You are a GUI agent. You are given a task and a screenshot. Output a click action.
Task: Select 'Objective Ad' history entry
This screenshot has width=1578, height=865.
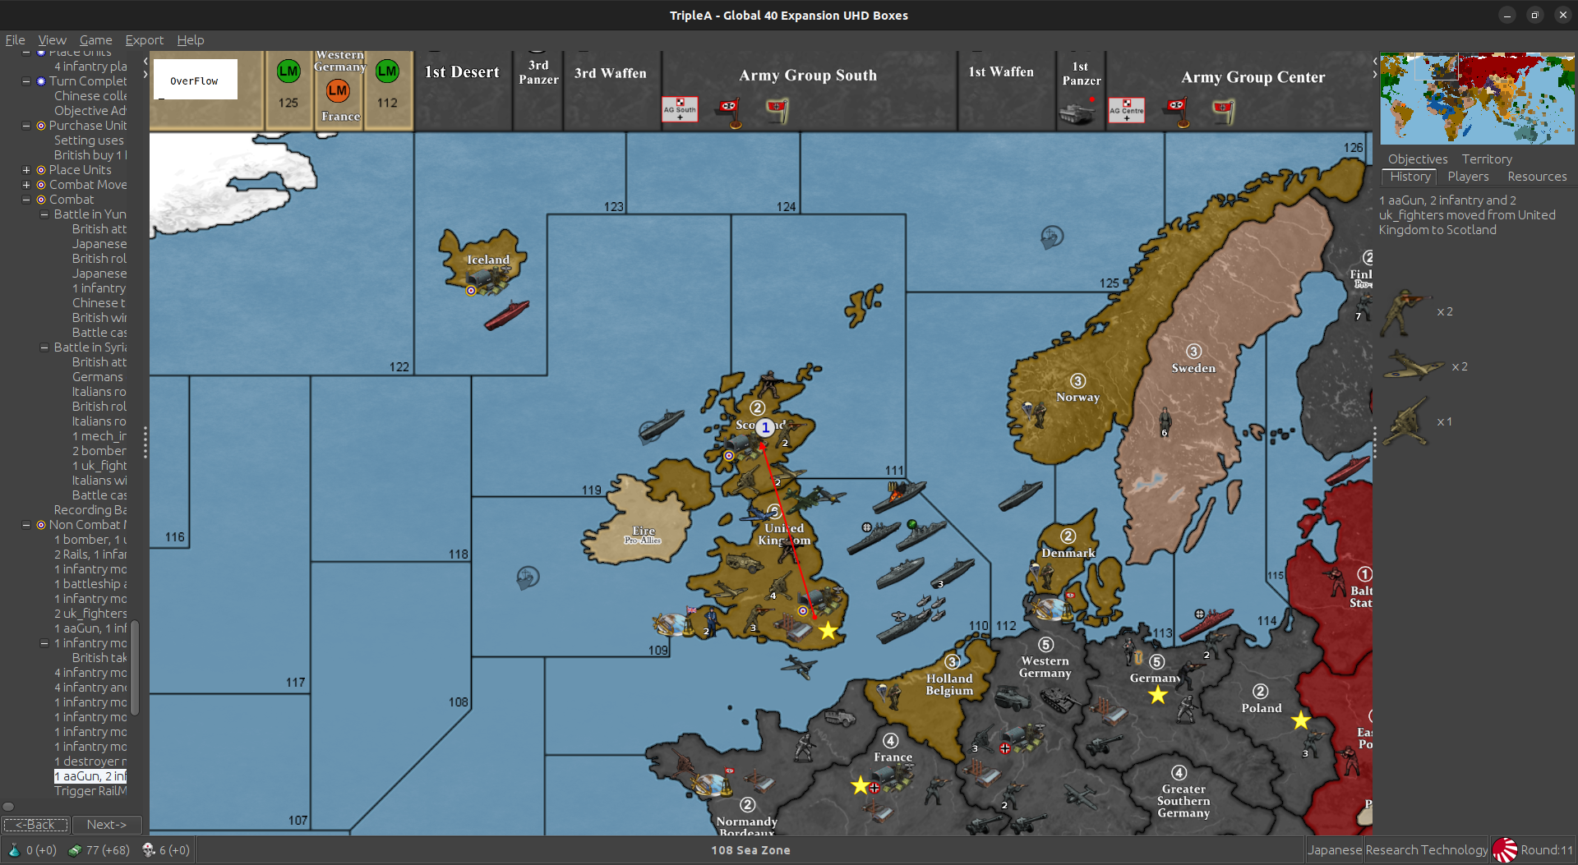pyautogui.click(x=90, y=111)
